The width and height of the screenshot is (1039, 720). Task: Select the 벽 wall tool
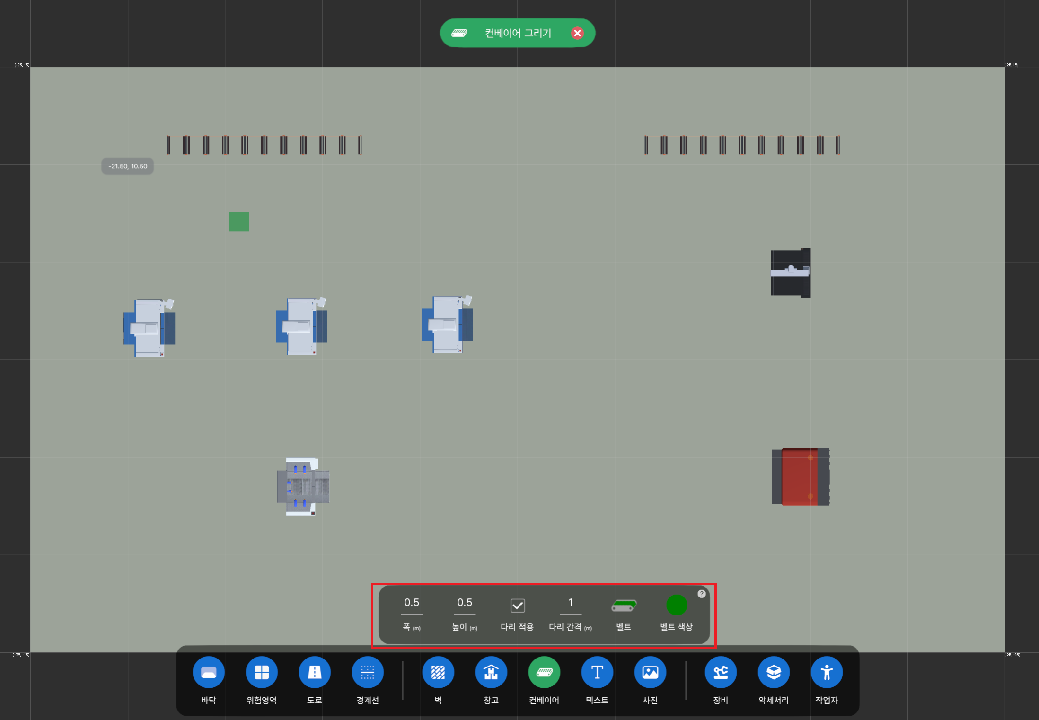click(438, 672)
